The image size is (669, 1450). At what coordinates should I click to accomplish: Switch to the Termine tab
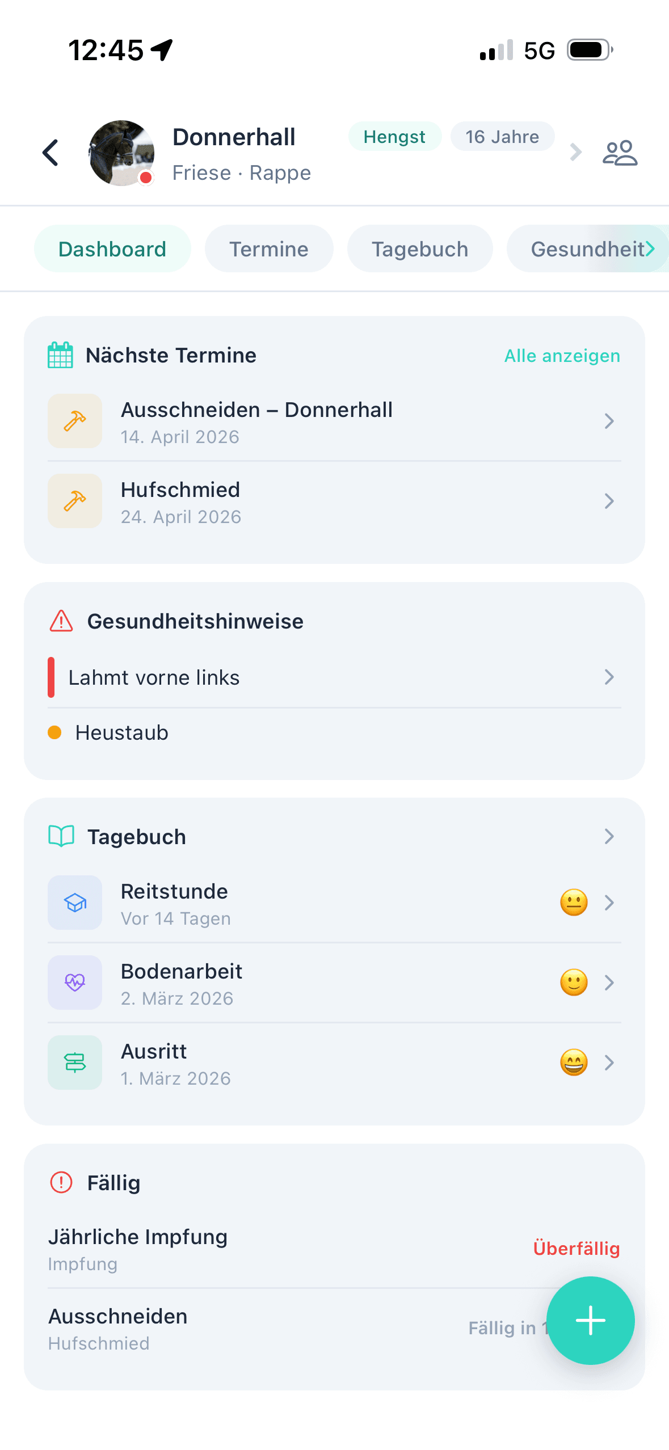pyautogui.click(x=269, y=249)
